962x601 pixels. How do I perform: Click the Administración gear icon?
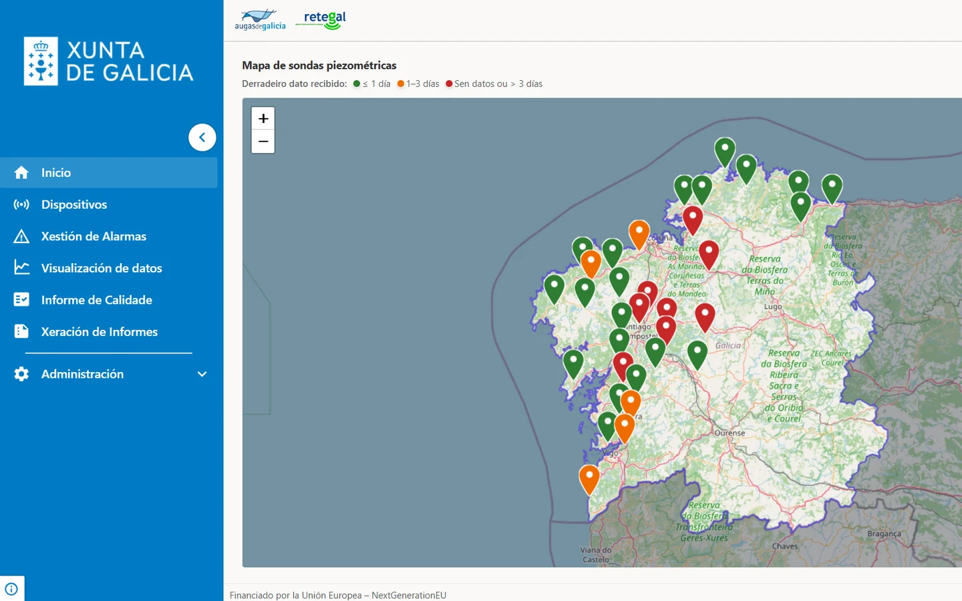21,374
